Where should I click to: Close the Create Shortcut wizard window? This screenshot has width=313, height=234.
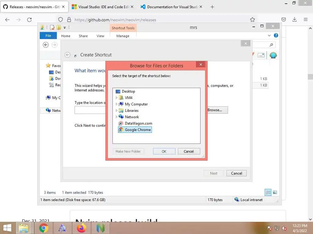(x=246, y=43)
